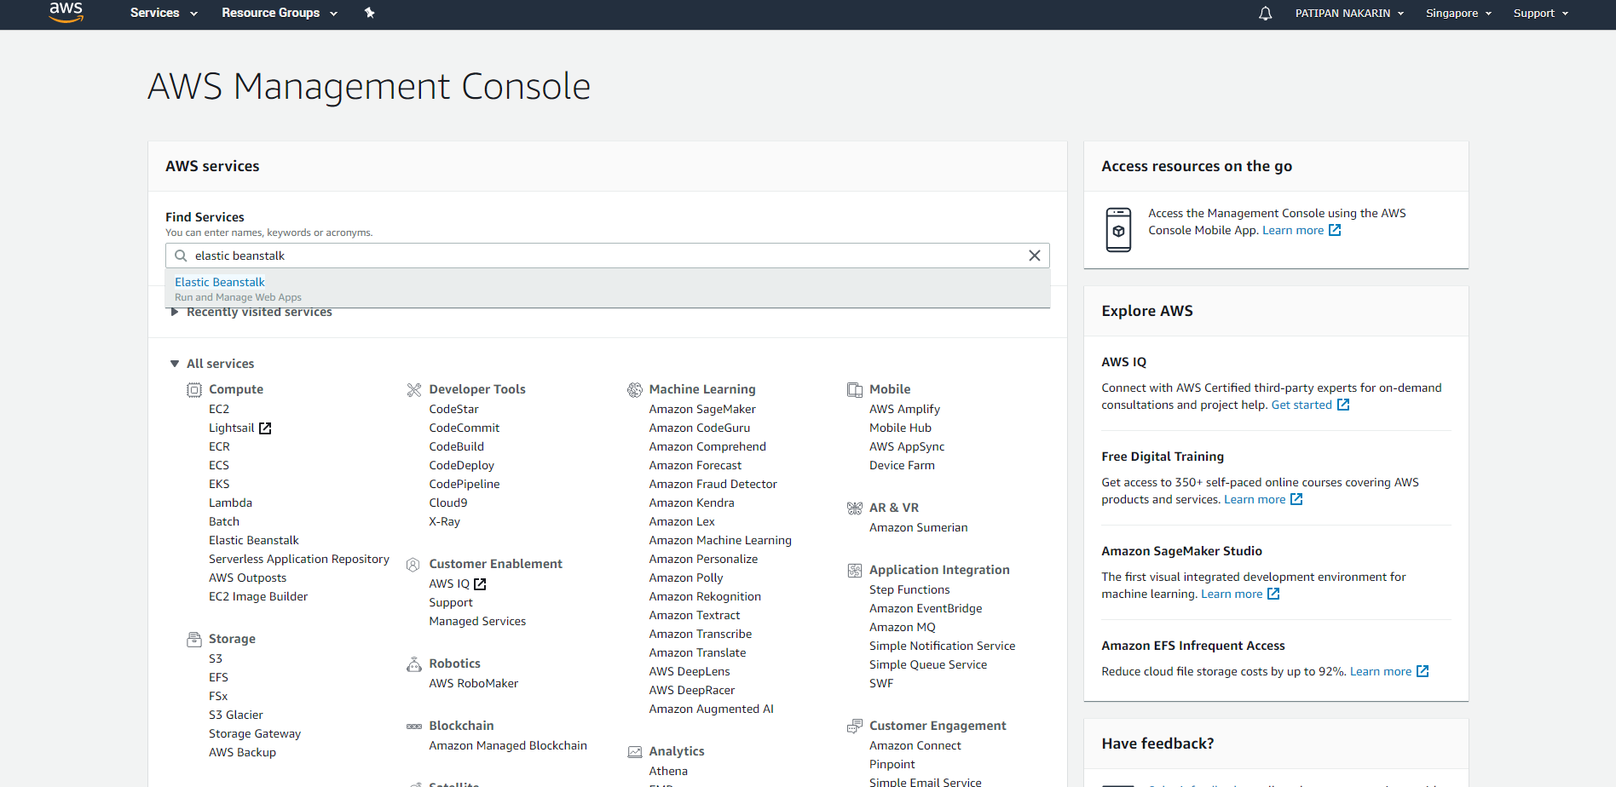This screenshot has height=787, width=1616.
Task: Click the Machine Learning category icon
Action: [x=635, y=389]
